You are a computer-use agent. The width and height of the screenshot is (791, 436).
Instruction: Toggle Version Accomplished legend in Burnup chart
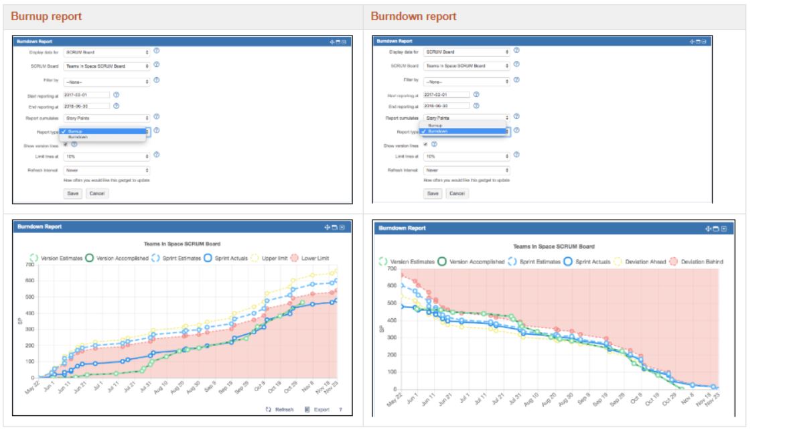coord(117,259)
